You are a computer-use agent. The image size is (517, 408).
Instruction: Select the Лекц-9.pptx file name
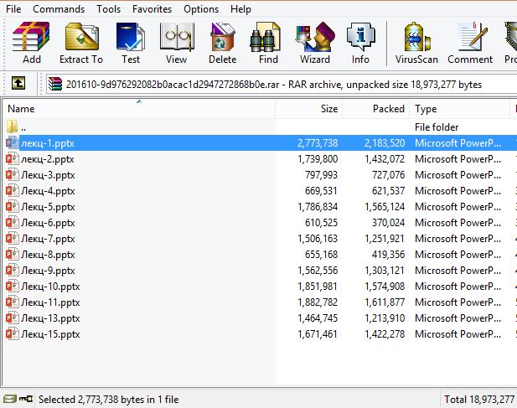coord(48,271)
